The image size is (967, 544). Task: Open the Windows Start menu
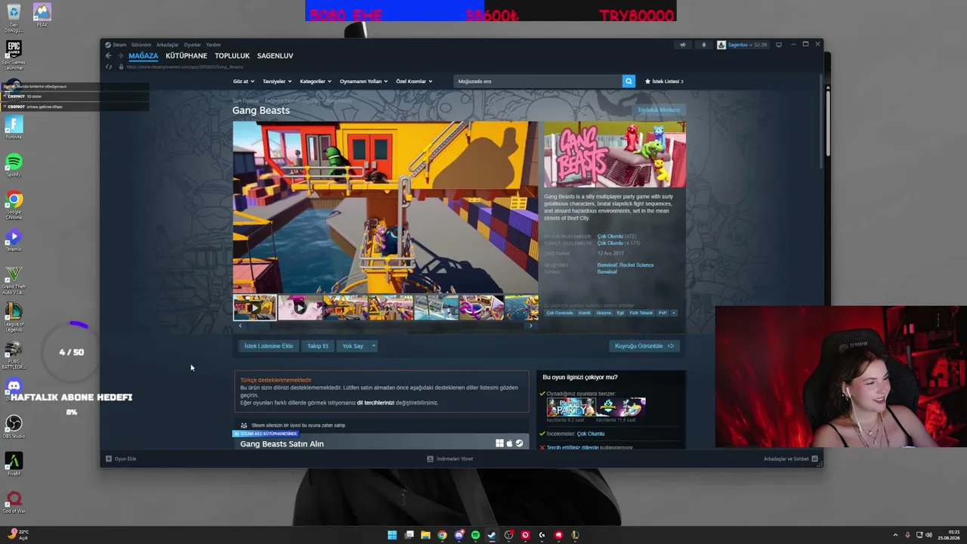[392, 535]
